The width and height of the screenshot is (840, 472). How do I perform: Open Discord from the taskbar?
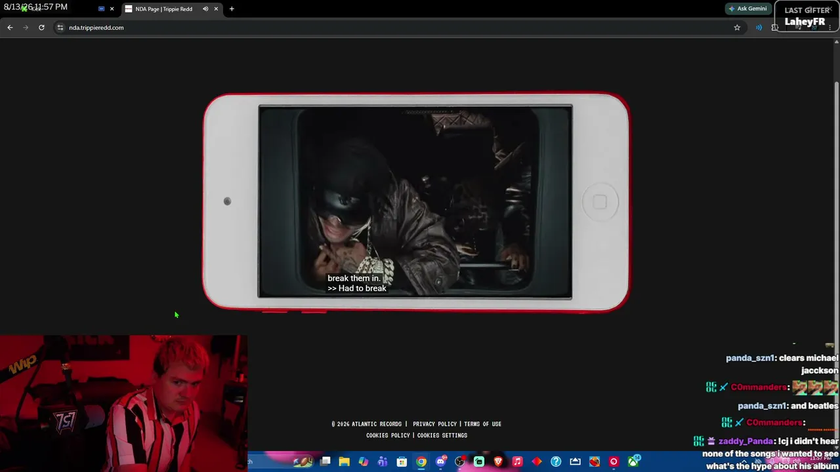[x=441, y=462]
